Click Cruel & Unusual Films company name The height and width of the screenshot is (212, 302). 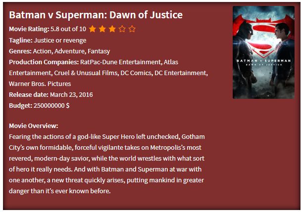coord(86,73)
